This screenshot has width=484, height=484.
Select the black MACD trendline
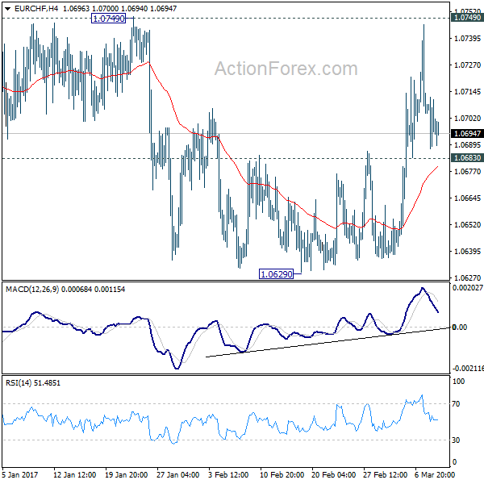pos(328,342)
